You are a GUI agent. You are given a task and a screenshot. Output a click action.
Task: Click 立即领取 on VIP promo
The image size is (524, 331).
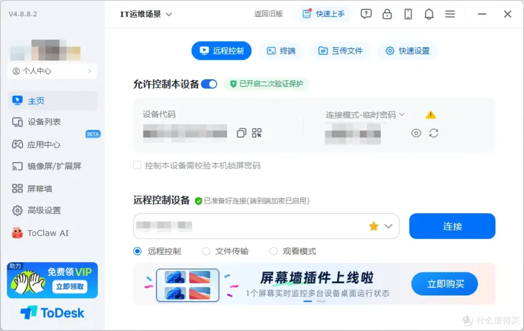[70, 286]
